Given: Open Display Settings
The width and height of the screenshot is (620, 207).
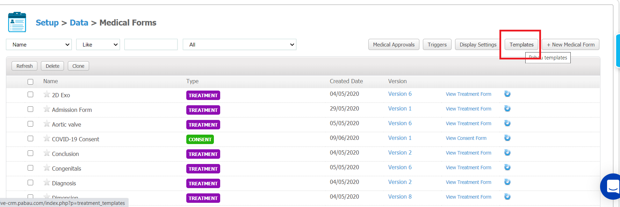Looking at the screenshot, I should pyautogui.click(x=478, y=44).
